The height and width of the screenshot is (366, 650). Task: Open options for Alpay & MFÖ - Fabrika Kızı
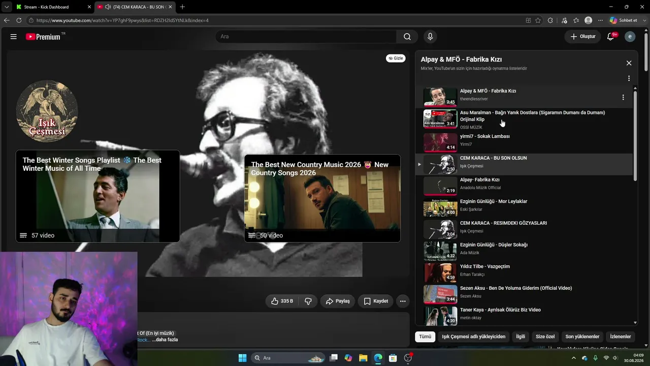(623, 97)
